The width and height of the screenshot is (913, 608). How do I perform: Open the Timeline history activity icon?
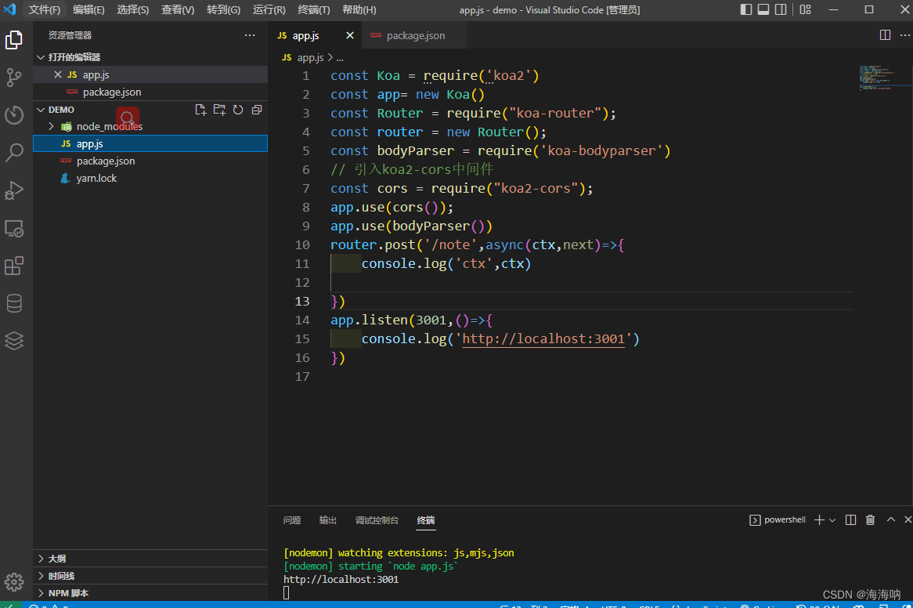point(14,114)
